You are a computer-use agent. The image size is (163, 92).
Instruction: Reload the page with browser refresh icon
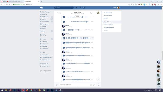click(7, 4)
